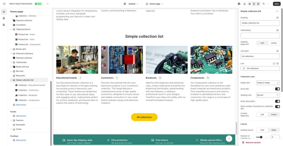Click the dynamic source icon beside Subheading
Viewport: 283px width, 146px height.
pos(277,30)
